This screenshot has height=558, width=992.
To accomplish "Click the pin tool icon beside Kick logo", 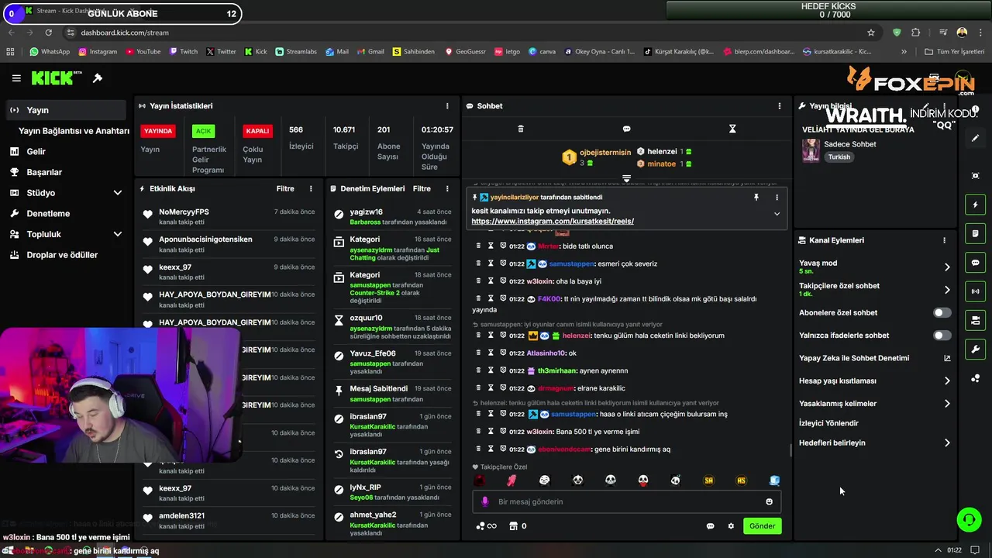I will pos(98,78).
